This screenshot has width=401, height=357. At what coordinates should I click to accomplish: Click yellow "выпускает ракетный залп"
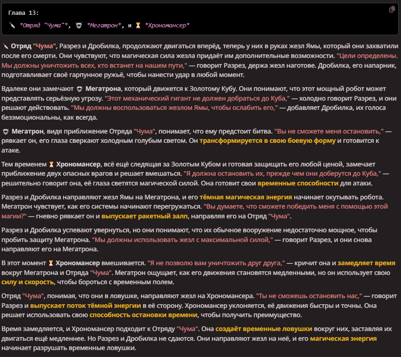click(x=144, y=216)
